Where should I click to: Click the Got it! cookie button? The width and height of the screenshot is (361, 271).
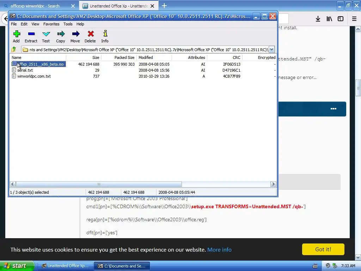(323, 249)
